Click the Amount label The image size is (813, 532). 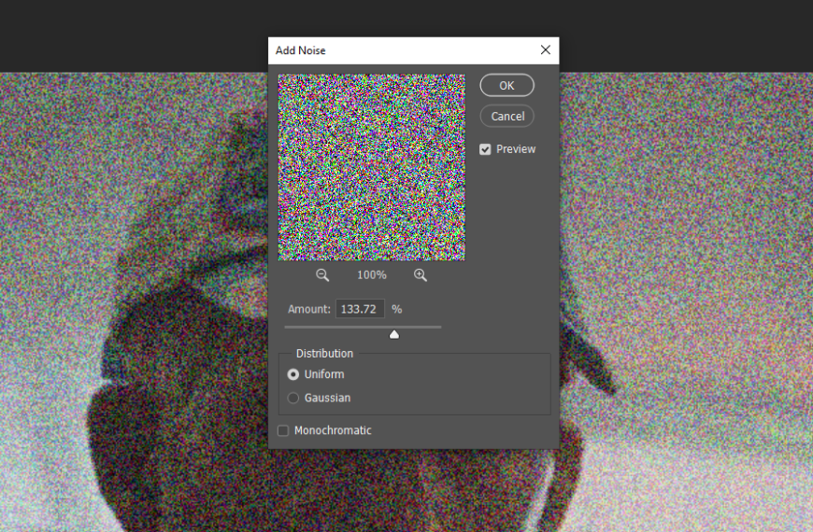click(309, 309)
